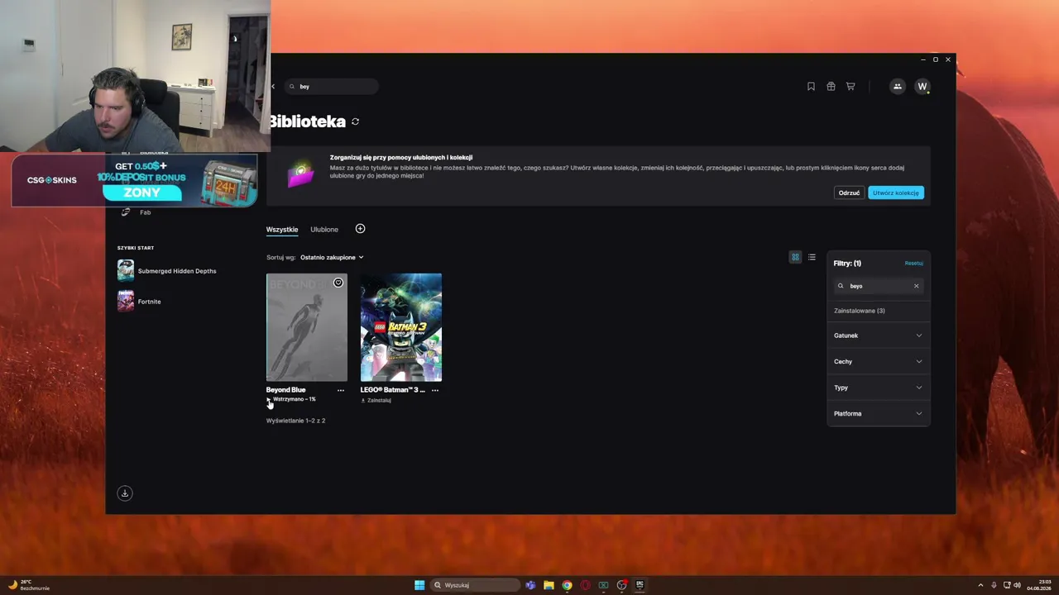
Task: Add a new collection with the plus icon
Action: pyautogui.click(x=360, y=228)
